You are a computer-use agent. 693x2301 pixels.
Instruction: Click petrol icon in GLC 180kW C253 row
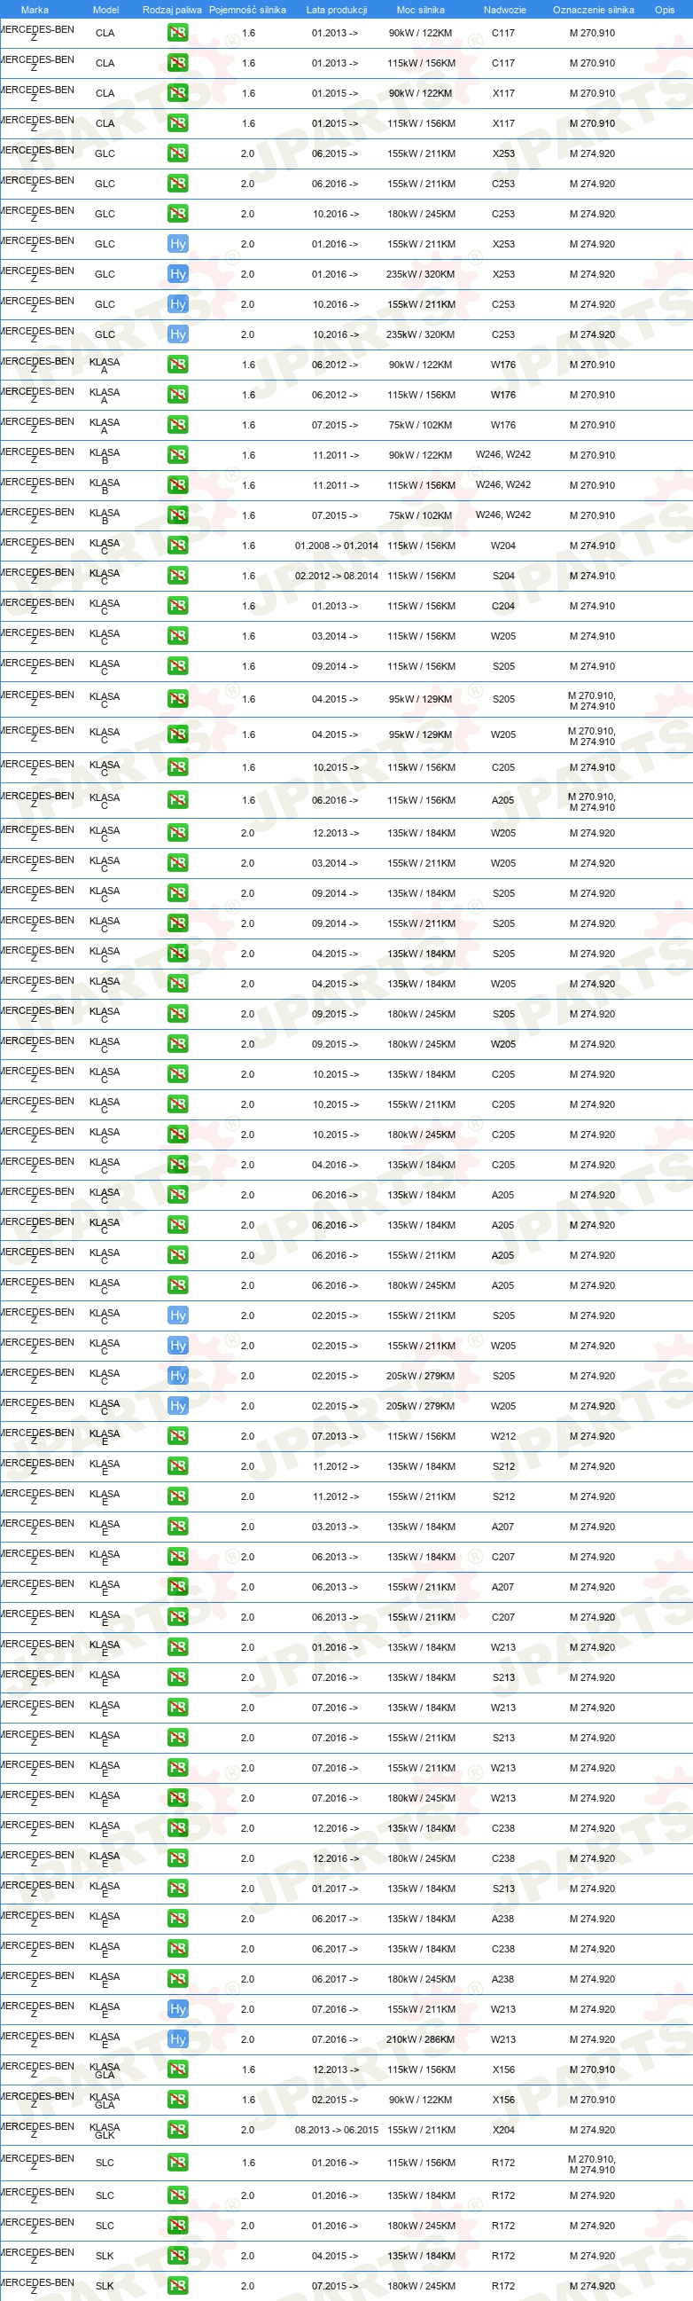pyautogui.click(x=177, y=214)
